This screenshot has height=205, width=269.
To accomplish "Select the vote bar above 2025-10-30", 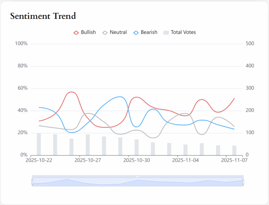I will [137, 147].
